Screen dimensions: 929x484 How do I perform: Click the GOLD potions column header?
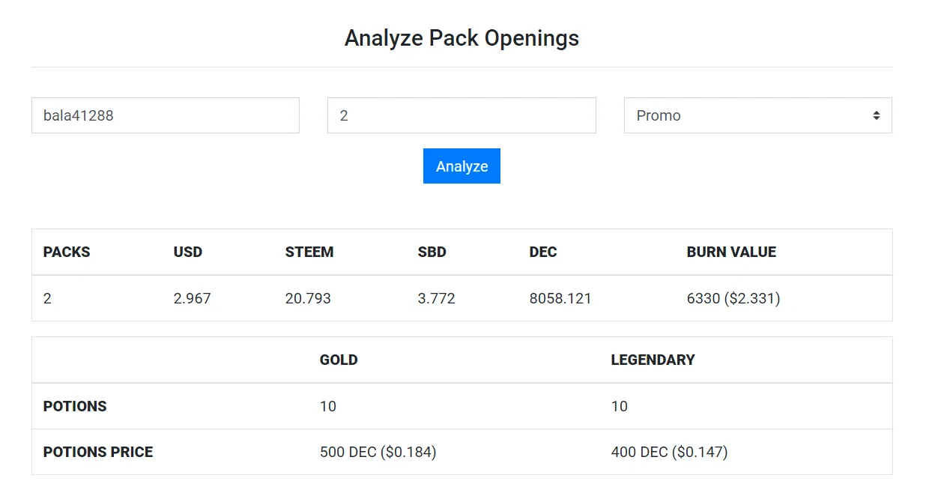(x=339, y=360)
